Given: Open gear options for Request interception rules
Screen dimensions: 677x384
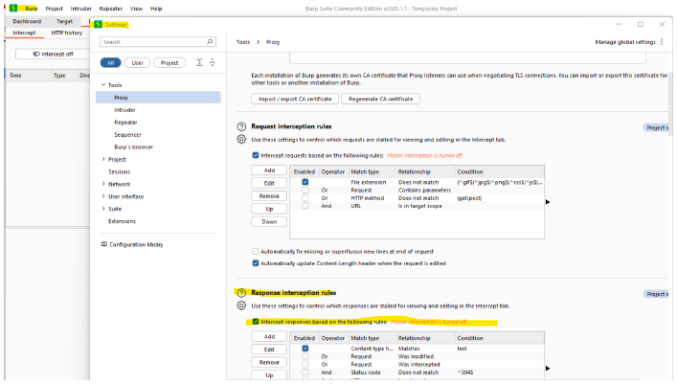Looking at the screenshot, I should point(241,139).
